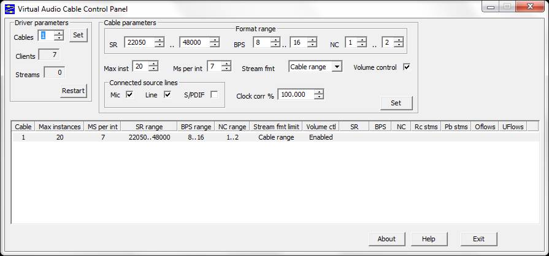Open the About dialog
This screenshot has width=549, height=256.
click(386, 239)
